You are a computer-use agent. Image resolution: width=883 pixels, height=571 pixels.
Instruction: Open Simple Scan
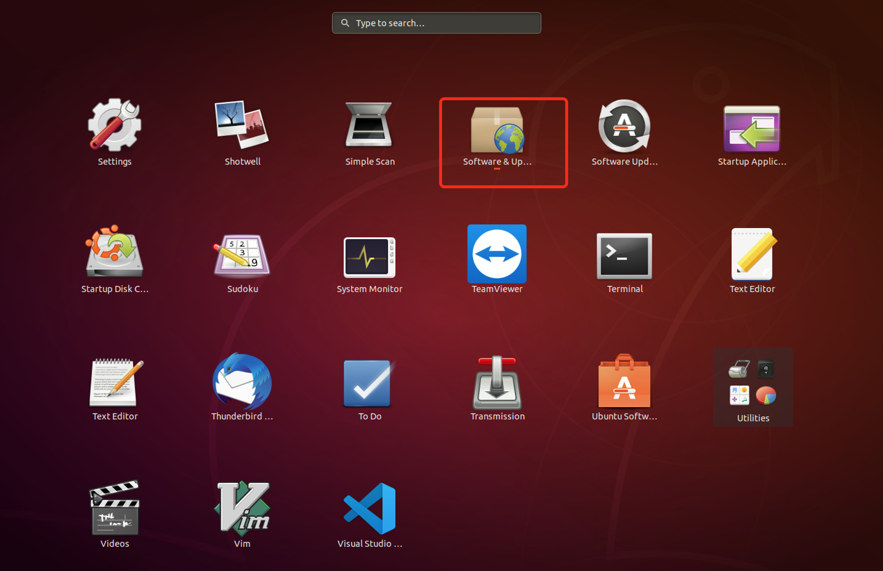pos(370,126)
